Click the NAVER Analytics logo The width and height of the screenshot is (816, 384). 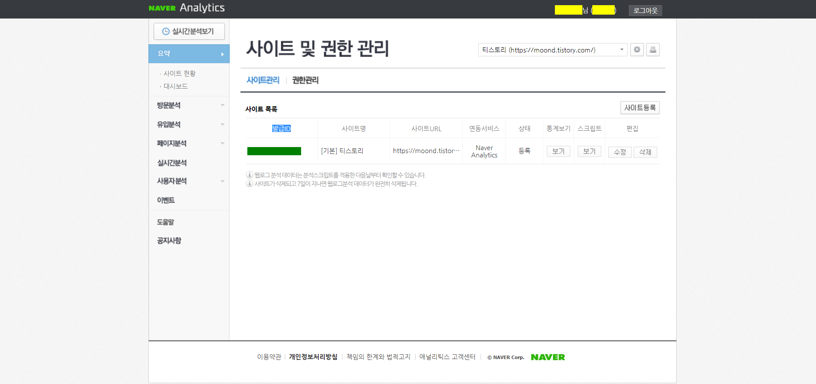[187, 8]
